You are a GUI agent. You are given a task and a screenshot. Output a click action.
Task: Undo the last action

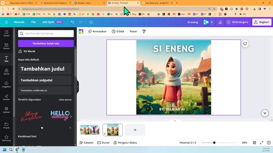tap(73, 22)
